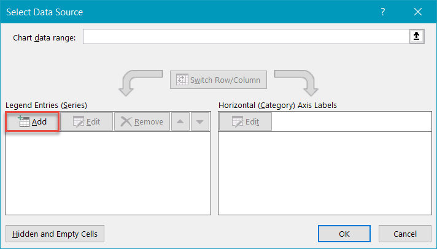Click the Select Data Source title bar
This screenshot has width=437, height=249.
coord(184,12)
